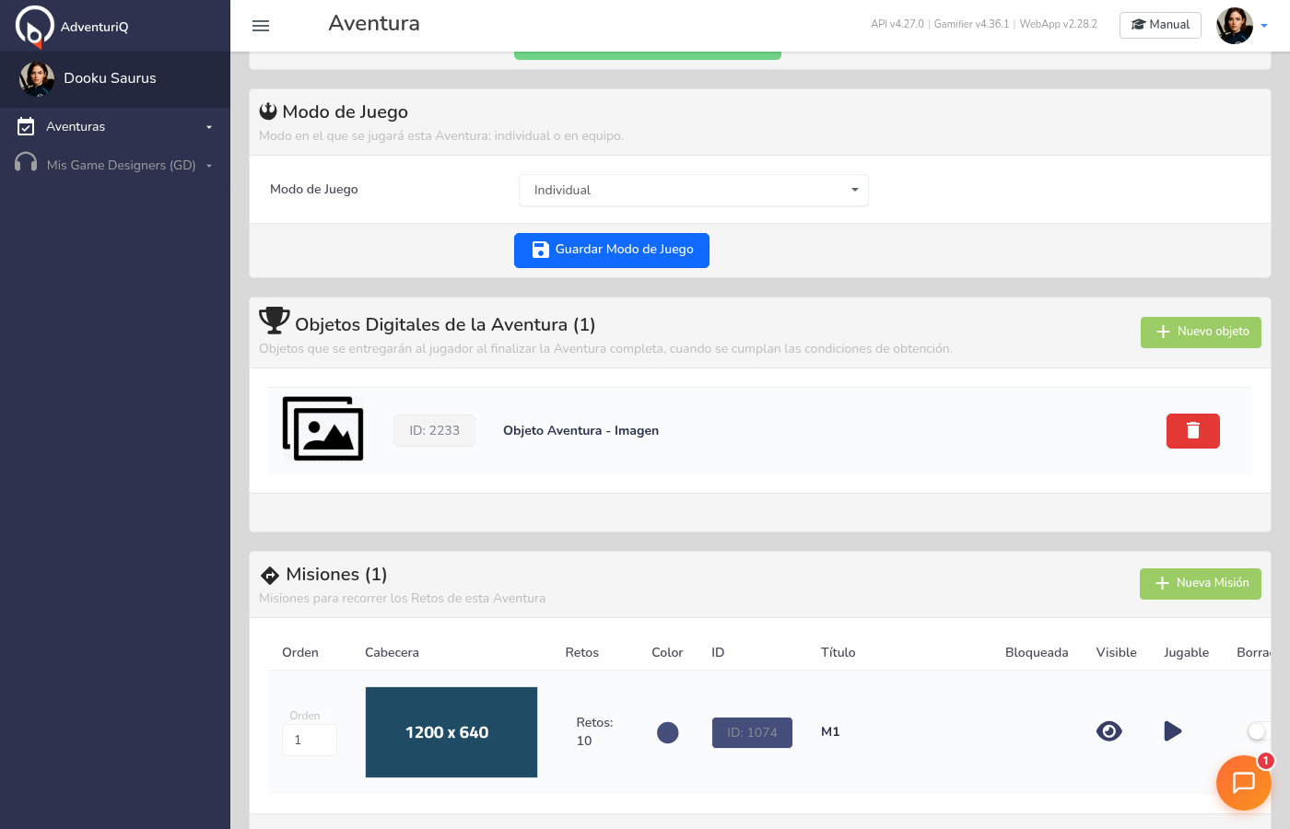Play mission M1 via Jugable icon
The height and width of the screenshot is (829, 1290).
tap(1173, 731)
